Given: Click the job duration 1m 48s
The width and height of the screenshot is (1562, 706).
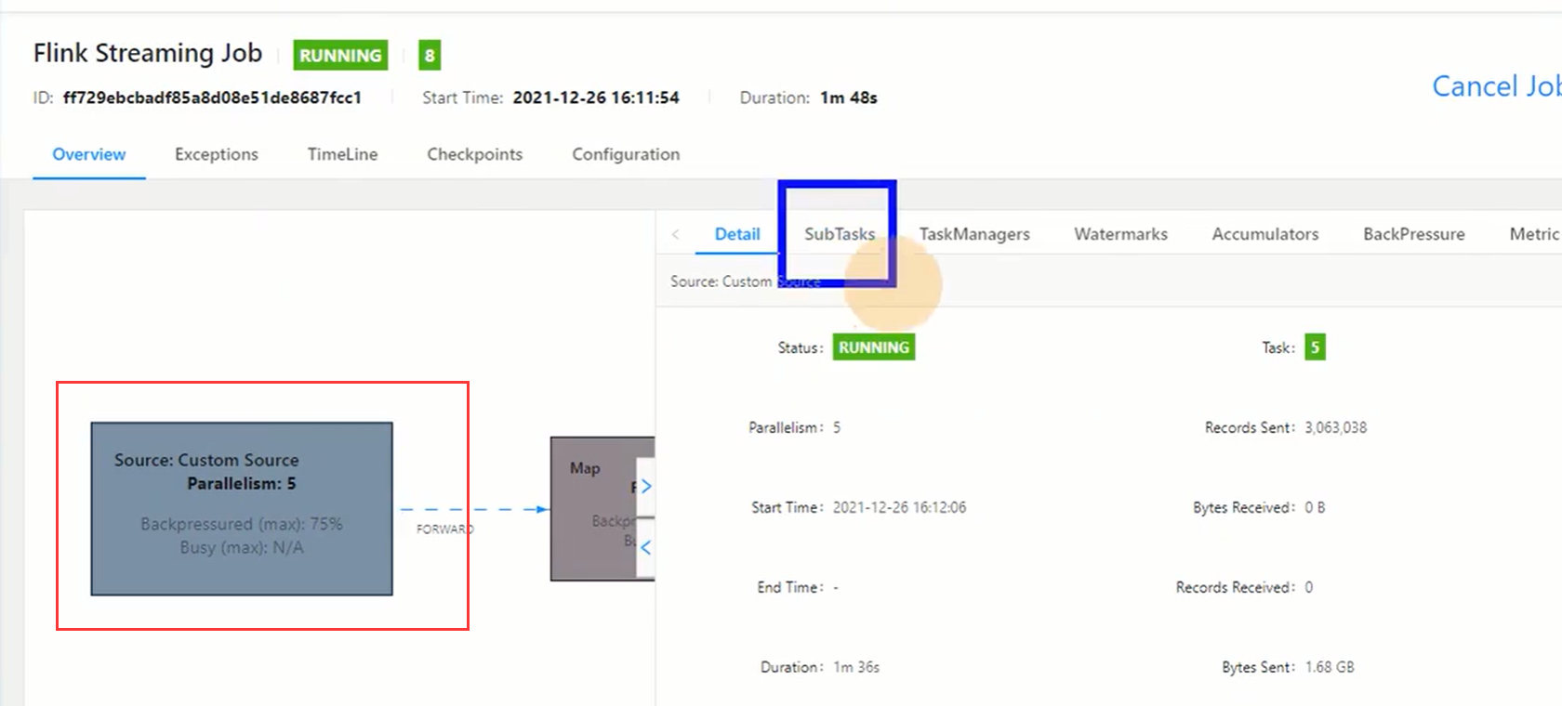Looking at the screenshot, I should pyautogui.click(x=849, y=98).
